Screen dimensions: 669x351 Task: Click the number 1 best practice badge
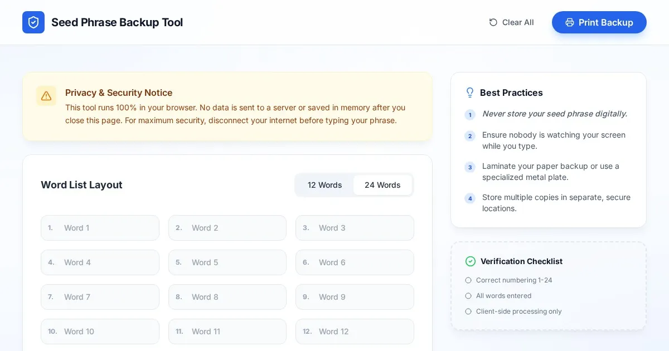[x=470, y=115]
